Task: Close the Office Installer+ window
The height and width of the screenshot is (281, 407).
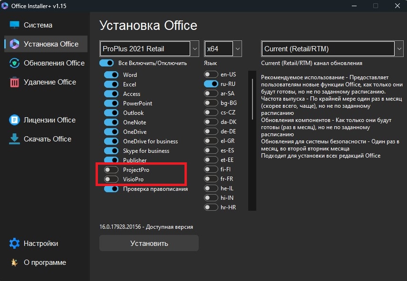Action: click(397, 6)
